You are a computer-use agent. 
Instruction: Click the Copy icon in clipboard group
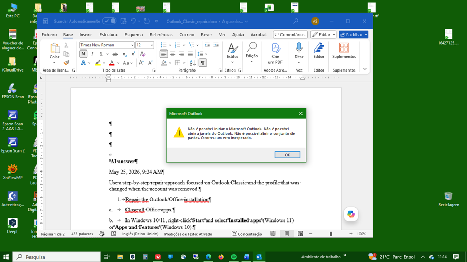click(x=66, y=54)
